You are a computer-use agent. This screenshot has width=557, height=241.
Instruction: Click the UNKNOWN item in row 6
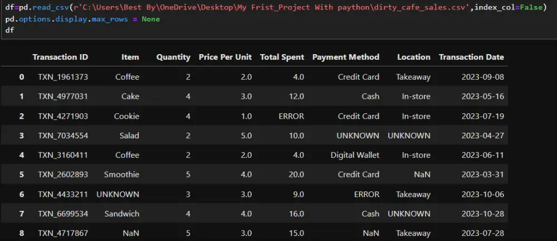[118, 194]
